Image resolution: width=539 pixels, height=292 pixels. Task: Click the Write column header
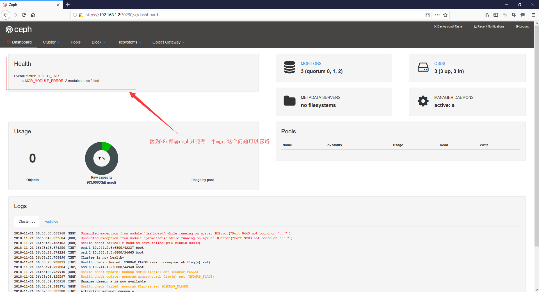point(484,145)
